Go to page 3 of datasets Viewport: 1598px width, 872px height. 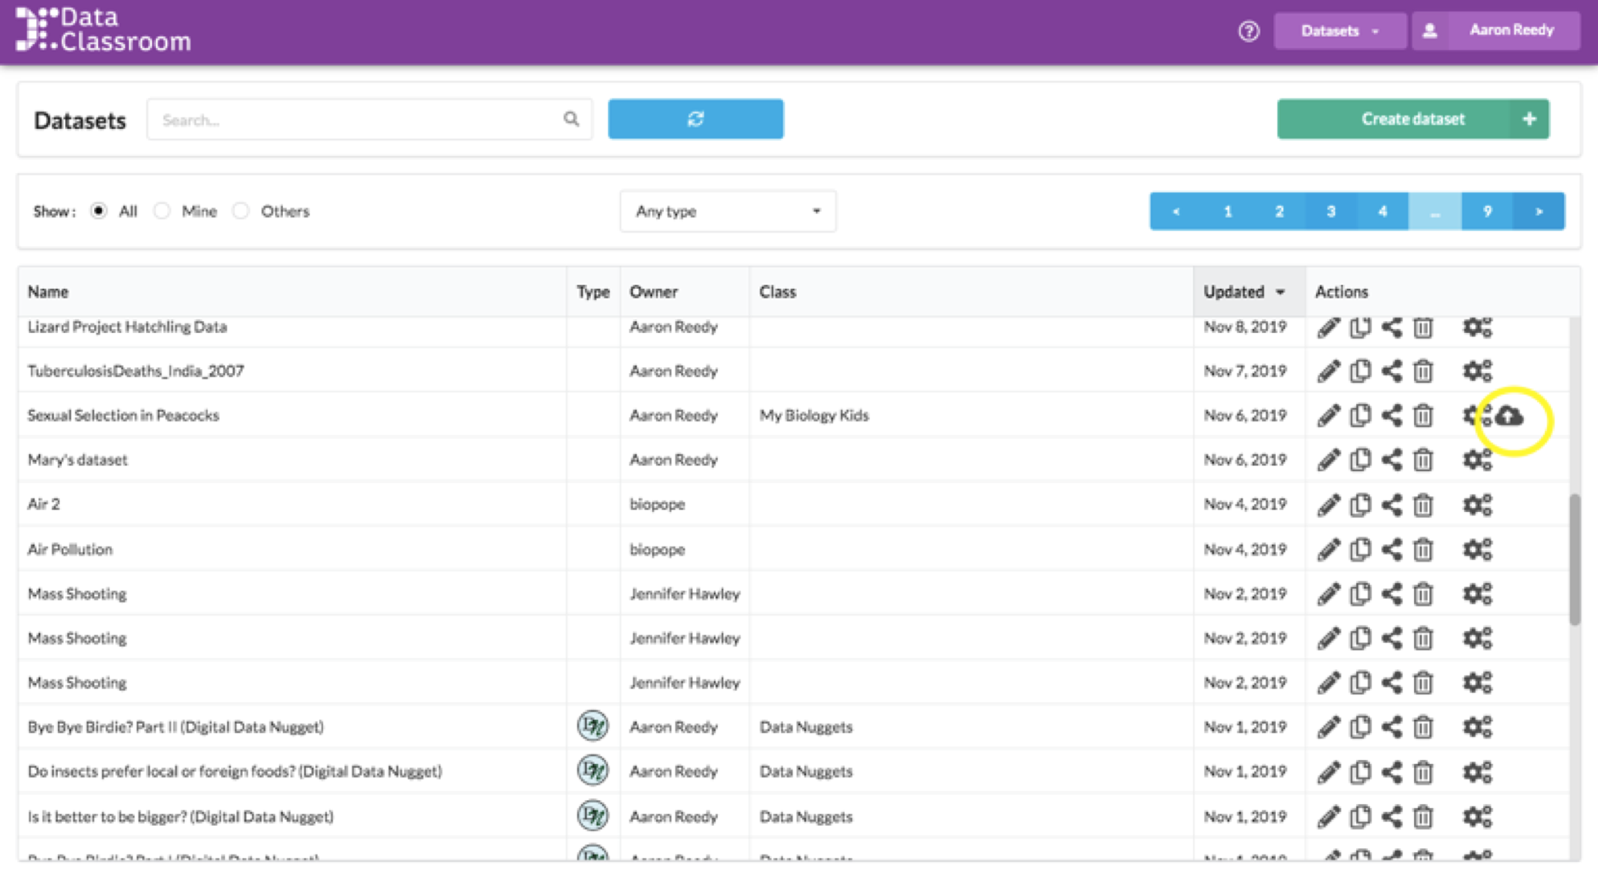coord(1331,211)
